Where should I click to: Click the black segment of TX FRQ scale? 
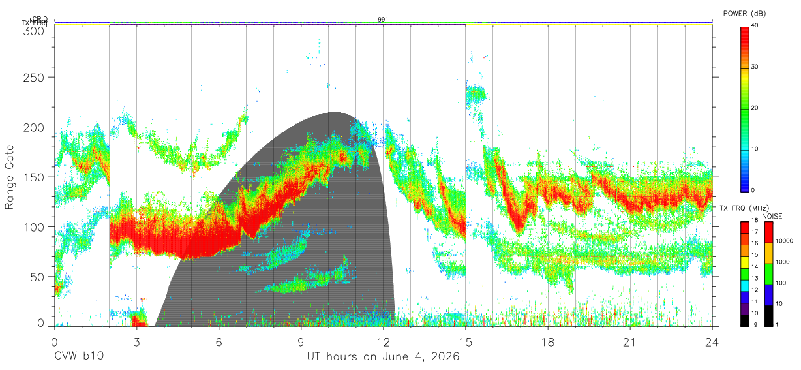745,320
